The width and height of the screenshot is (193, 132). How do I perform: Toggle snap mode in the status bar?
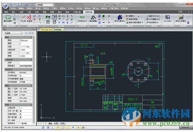tap(43, 127)
